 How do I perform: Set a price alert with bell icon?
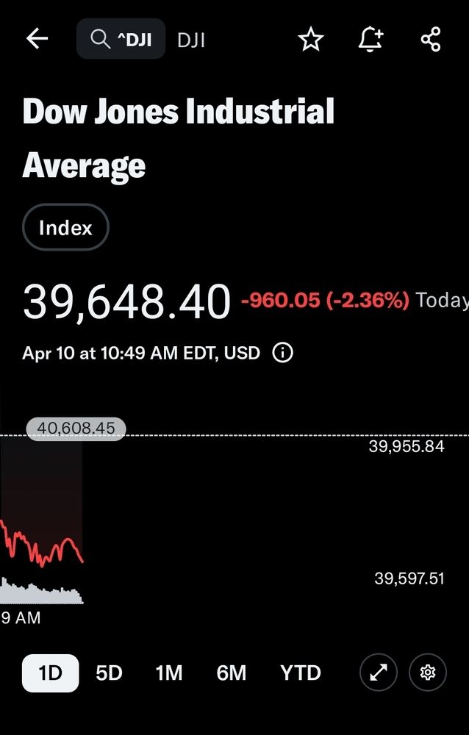coord(370,39)
